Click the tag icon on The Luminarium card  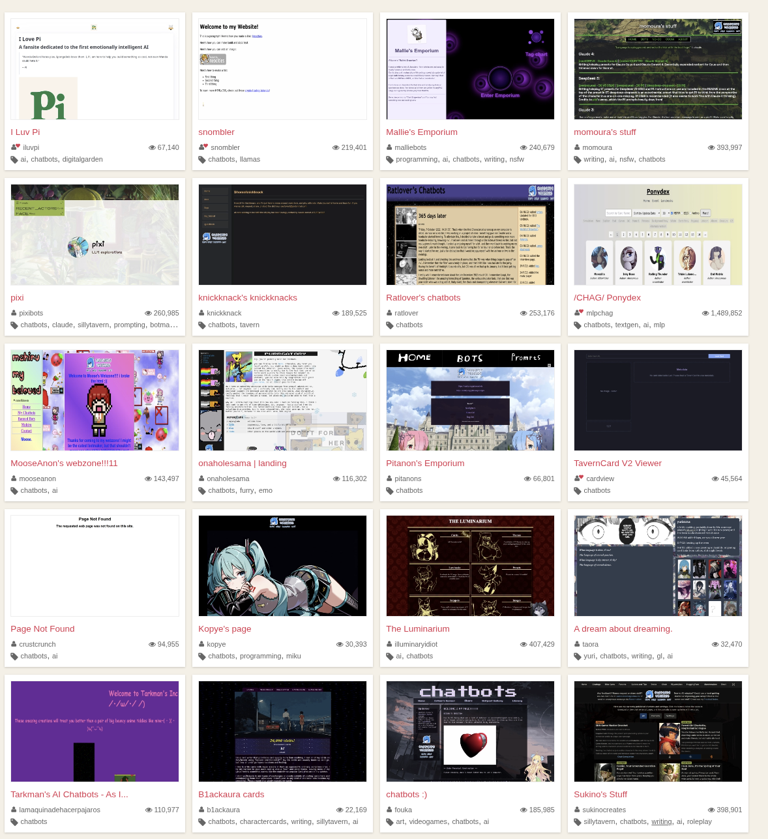[390, 656]
